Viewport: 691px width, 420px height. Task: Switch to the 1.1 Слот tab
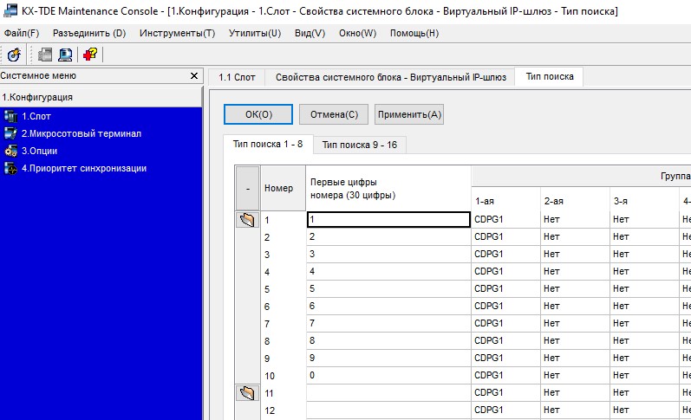(237, 77)
